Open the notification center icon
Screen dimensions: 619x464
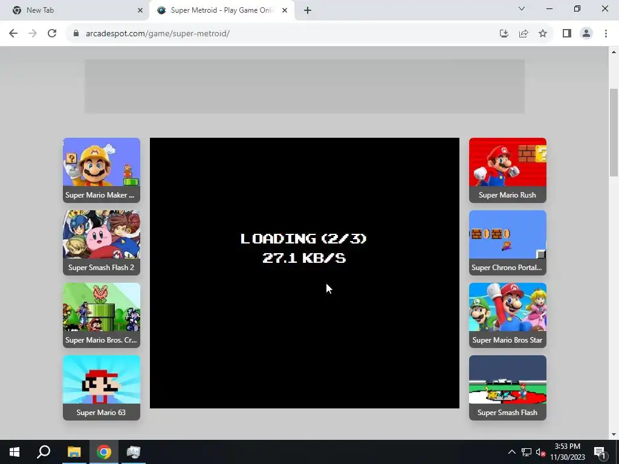pyautogui.click(x=600, y=452)
